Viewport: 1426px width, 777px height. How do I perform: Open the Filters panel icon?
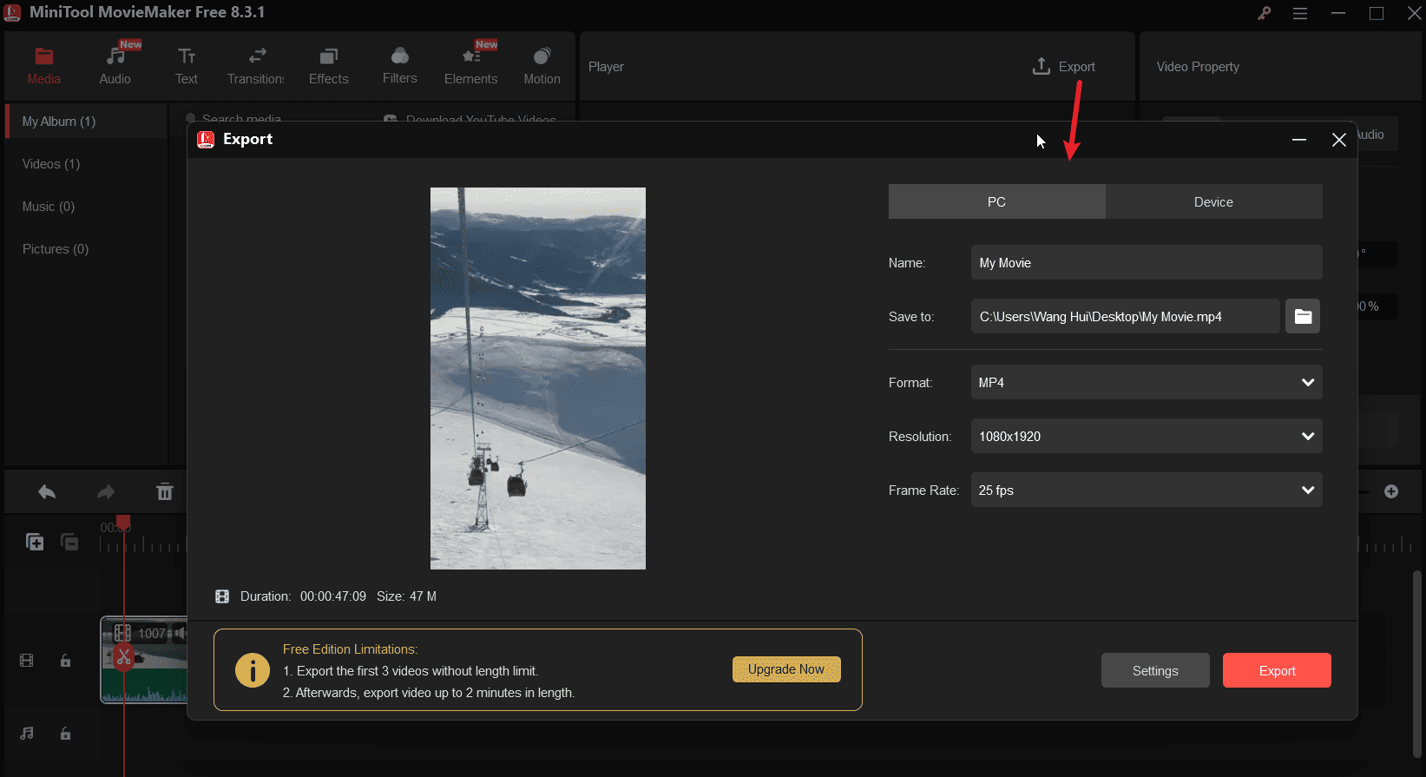coord(399,57)
